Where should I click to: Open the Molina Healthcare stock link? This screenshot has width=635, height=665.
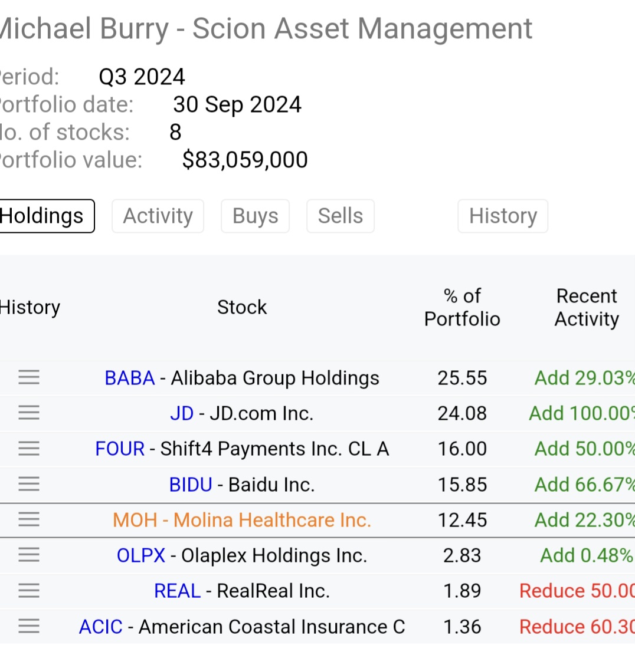pos(242,520)
